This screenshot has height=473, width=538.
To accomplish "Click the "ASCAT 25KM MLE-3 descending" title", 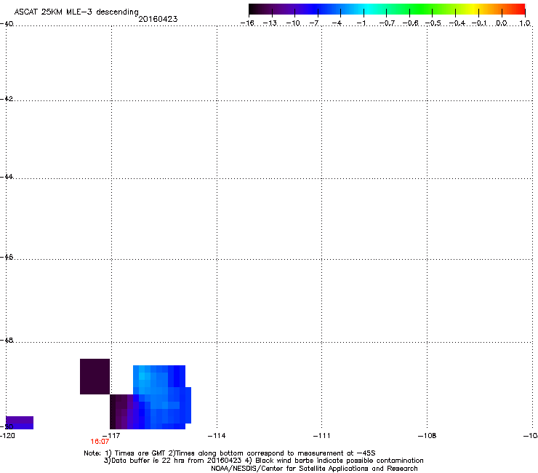I will pos(76,12).
